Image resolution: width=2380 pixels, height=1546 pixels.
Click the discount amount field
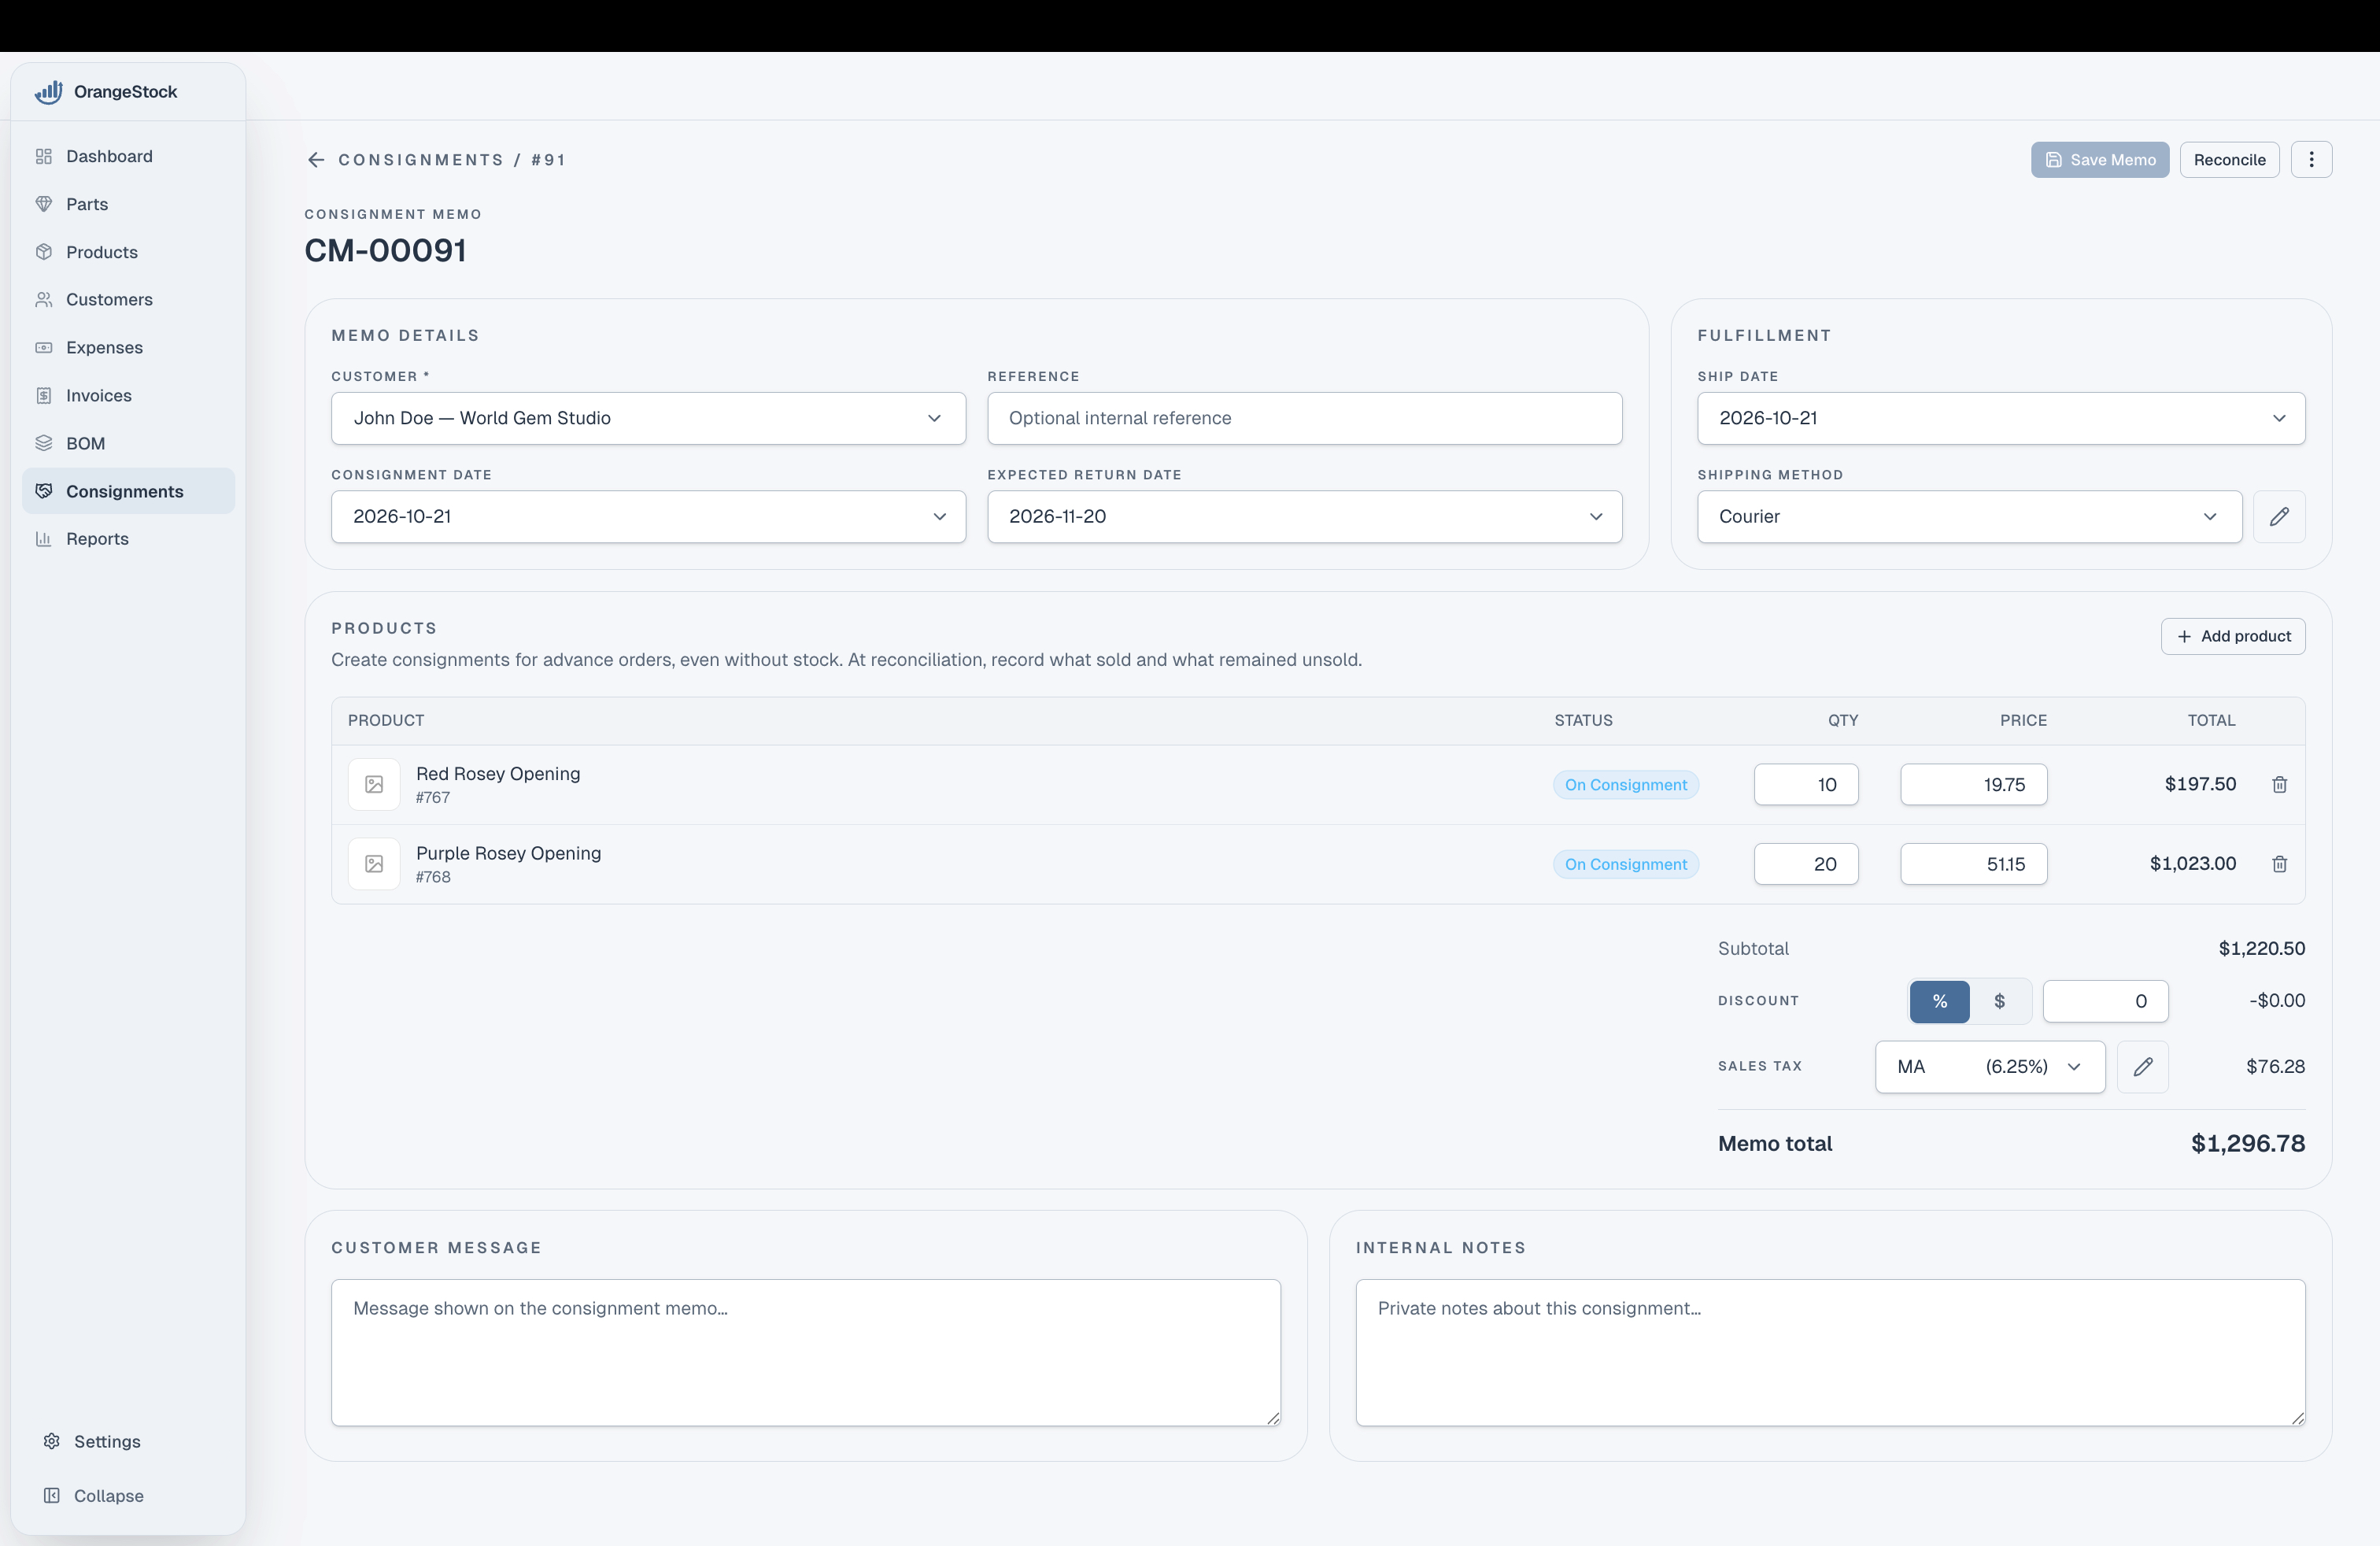coord(2105,1002)
